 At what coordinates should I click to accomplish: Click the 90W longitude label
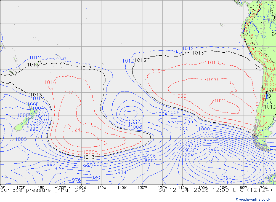(223, 188)
